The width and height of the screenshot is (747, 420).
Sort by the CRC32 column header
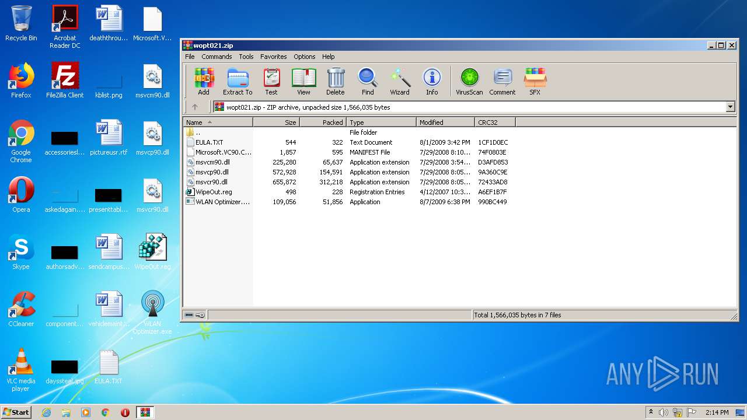(495, 123)
